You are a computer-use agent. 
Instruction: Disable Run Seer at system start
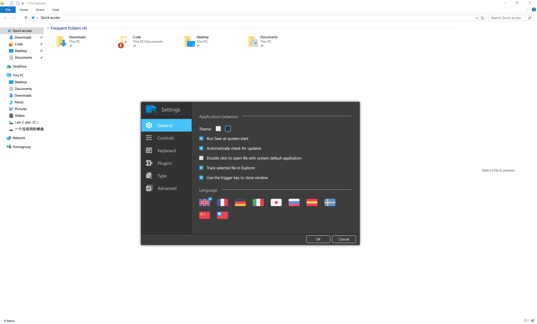point(201,139)
